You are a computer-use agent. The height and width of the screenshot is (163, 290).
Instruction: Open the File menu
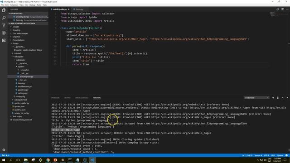pyautogui.click(x=2, y=5)
